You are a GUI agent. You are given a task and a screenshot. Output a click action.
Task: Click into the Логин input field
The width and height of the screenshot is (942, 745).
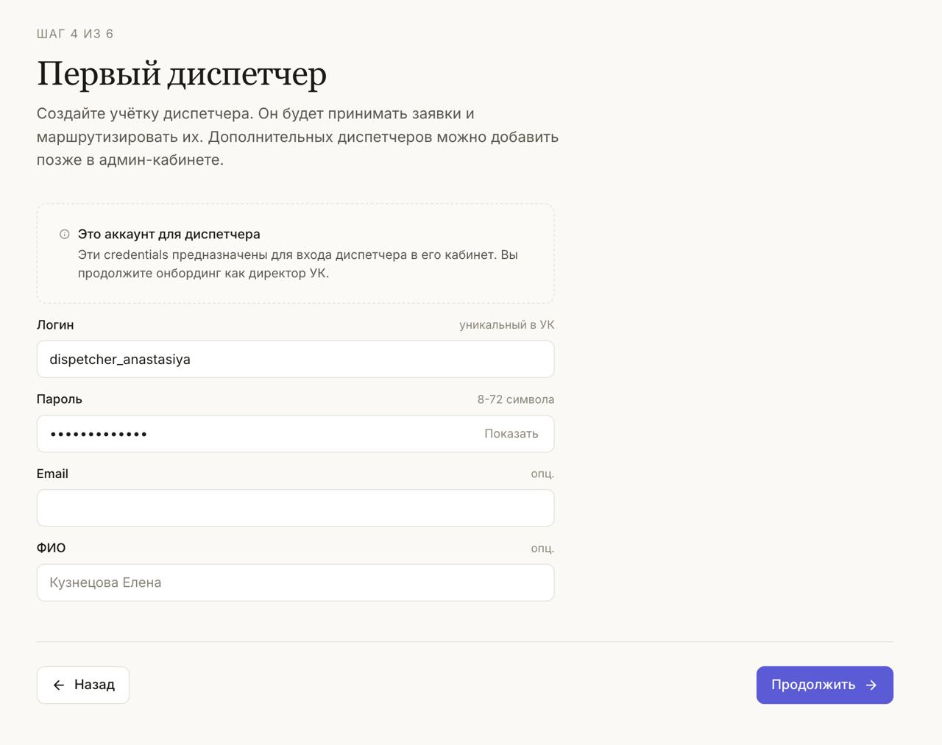coord(295,359)
